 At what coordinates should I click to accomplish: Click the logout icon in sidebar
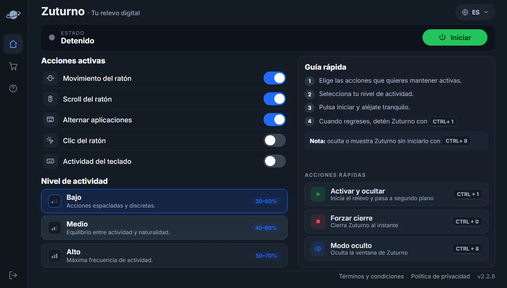[13, 275]
